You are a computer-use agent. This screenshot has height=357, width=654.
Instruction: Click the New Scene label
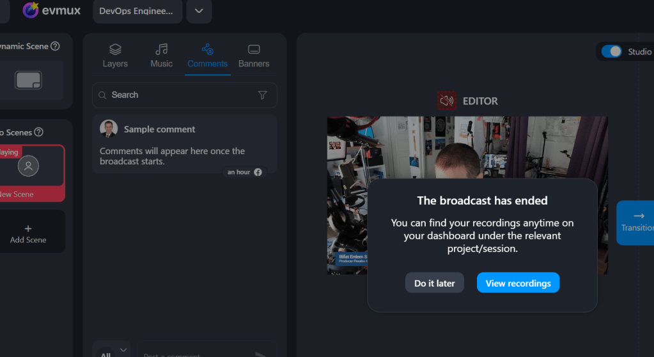17,194
